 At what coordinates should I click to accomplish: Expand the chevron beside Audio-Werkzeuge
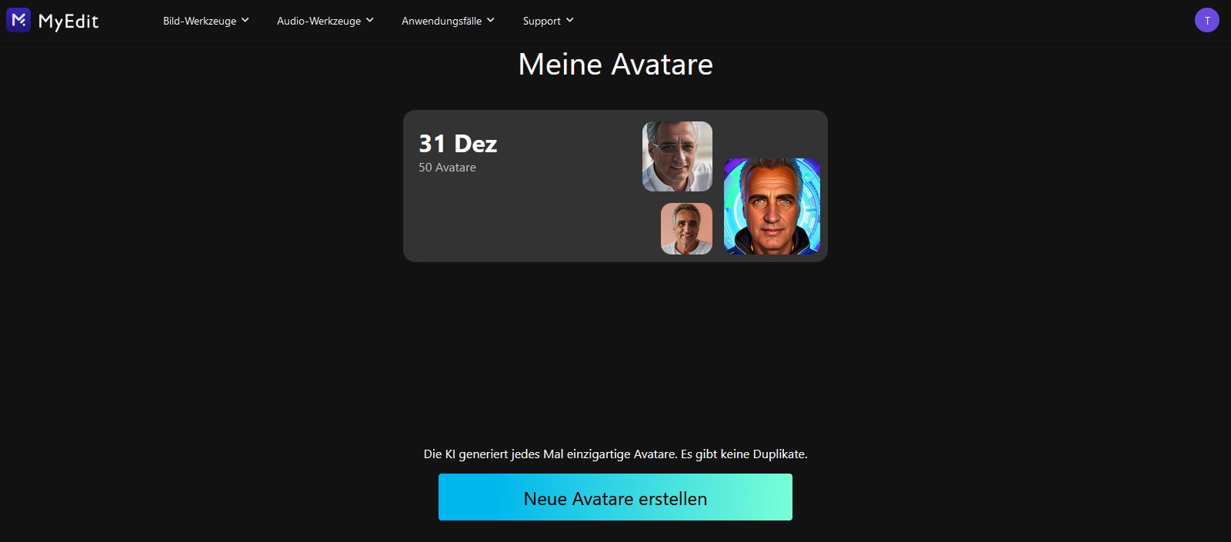click(x=369, y=21)
